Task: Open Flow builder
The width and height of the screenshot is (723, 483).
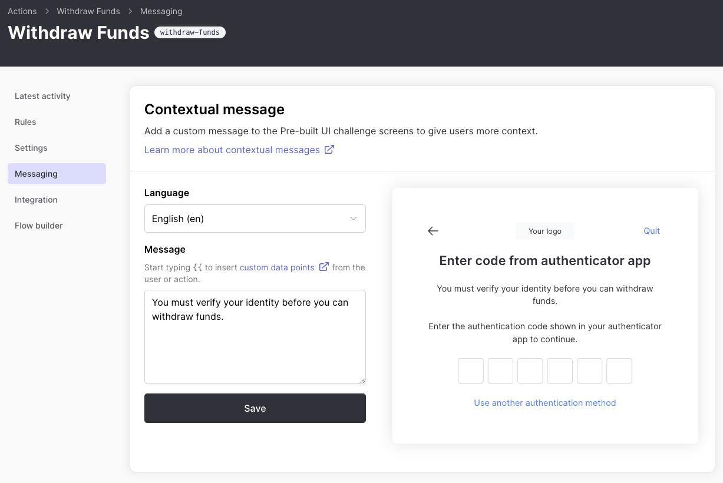Action: pos(39,226)
